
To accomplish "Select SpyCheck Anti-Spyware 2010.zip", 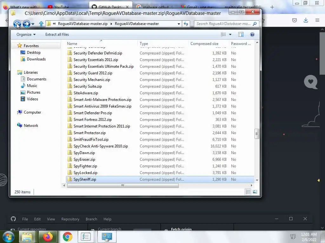I will click(101, 146).
